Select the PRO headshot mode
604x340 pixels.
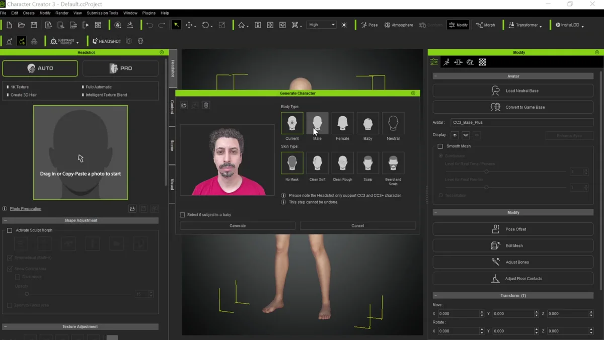click(x=121, y=68)
